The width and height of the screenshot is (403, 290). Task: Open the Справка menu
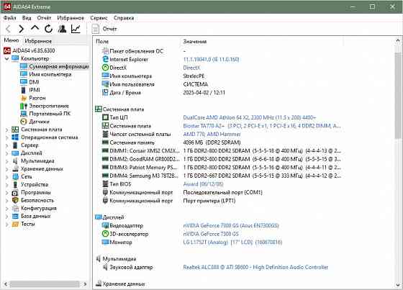tap(124, 18)
